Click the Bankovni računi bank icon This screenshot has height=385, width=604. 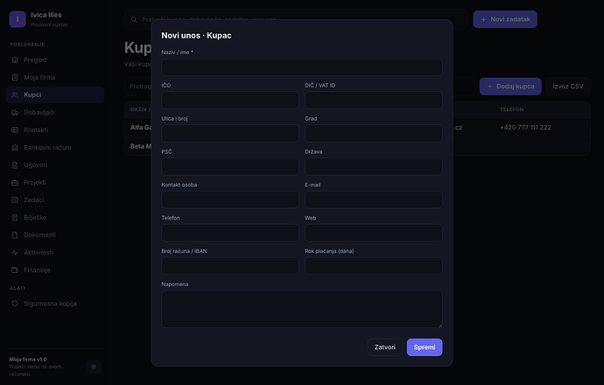[15, 148]
